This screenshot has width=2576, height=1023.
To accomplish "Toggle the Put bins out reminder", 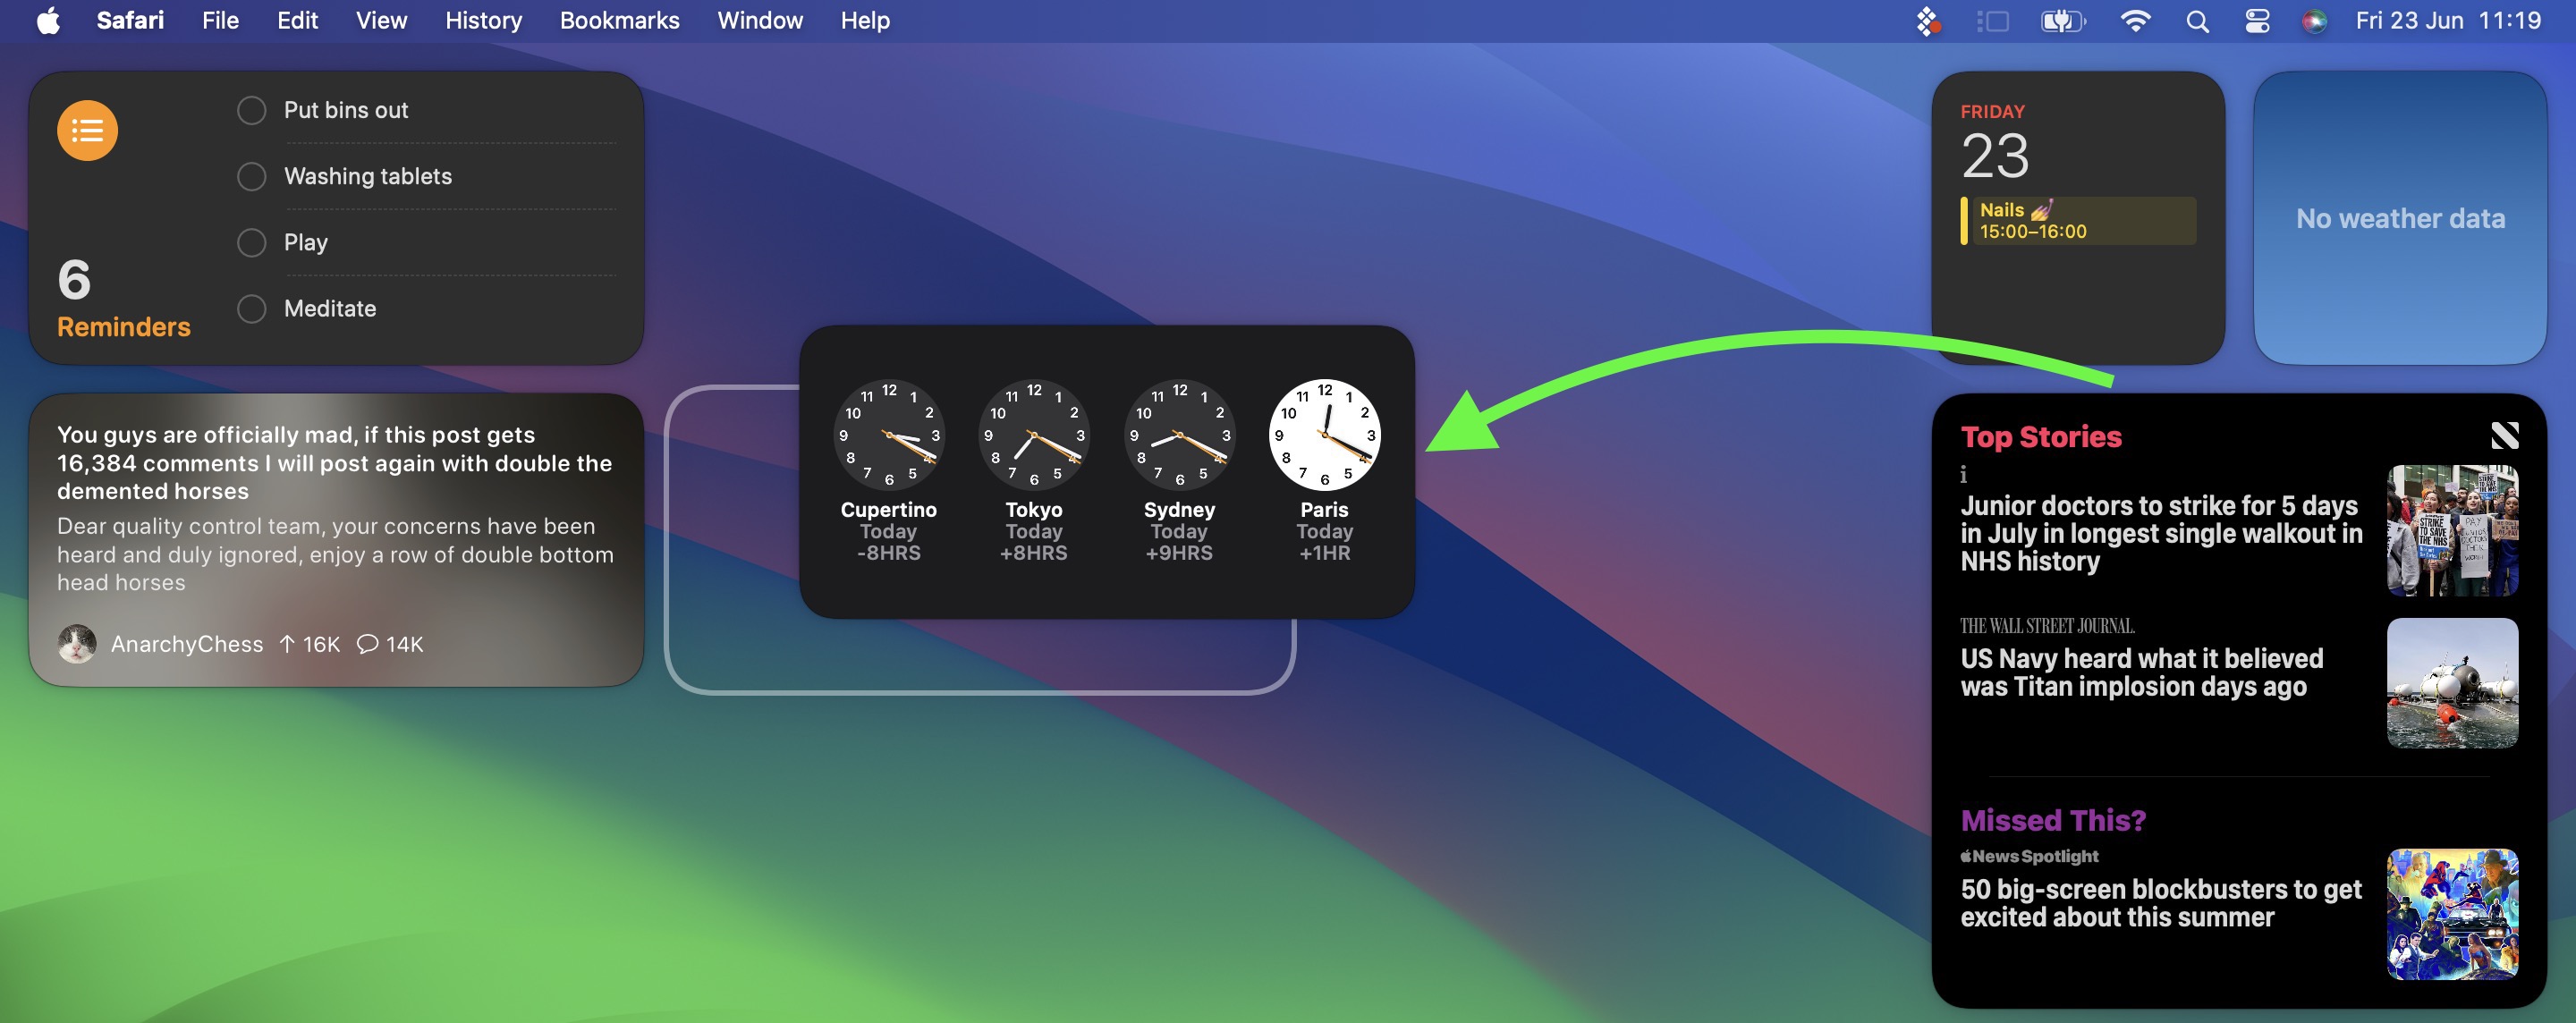I will 250,108.
